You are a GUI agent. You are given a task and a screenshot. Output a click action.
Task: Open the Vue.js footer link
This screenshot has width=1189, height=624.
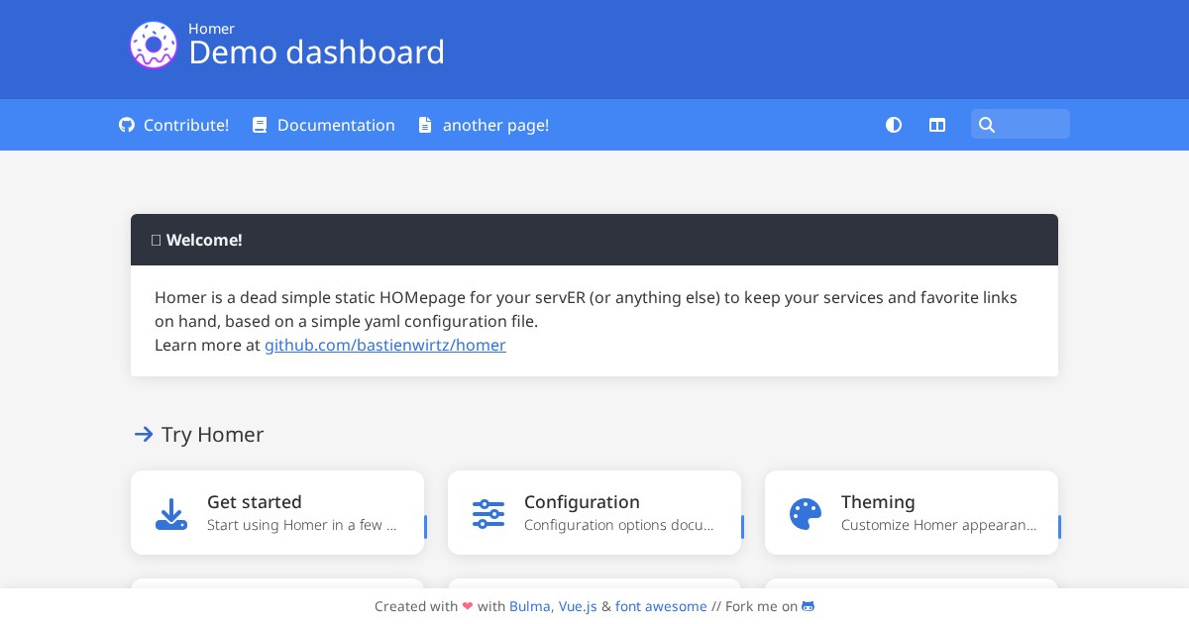tap(578, 606)
